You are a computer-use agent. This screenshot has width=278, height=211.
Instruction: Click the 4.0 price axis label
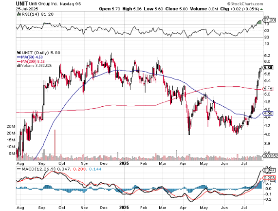267,134
